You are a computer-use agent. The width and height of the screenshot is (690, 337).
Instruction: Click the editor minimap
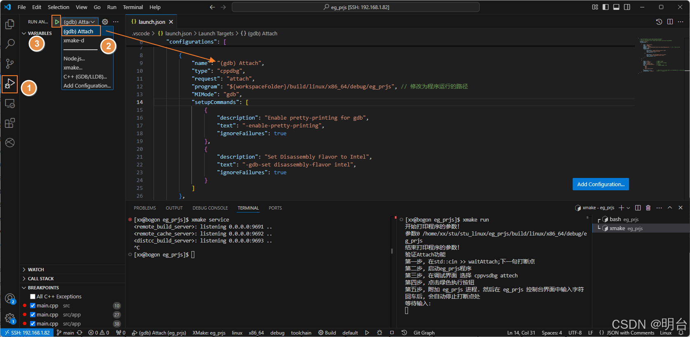click(661, 55)
